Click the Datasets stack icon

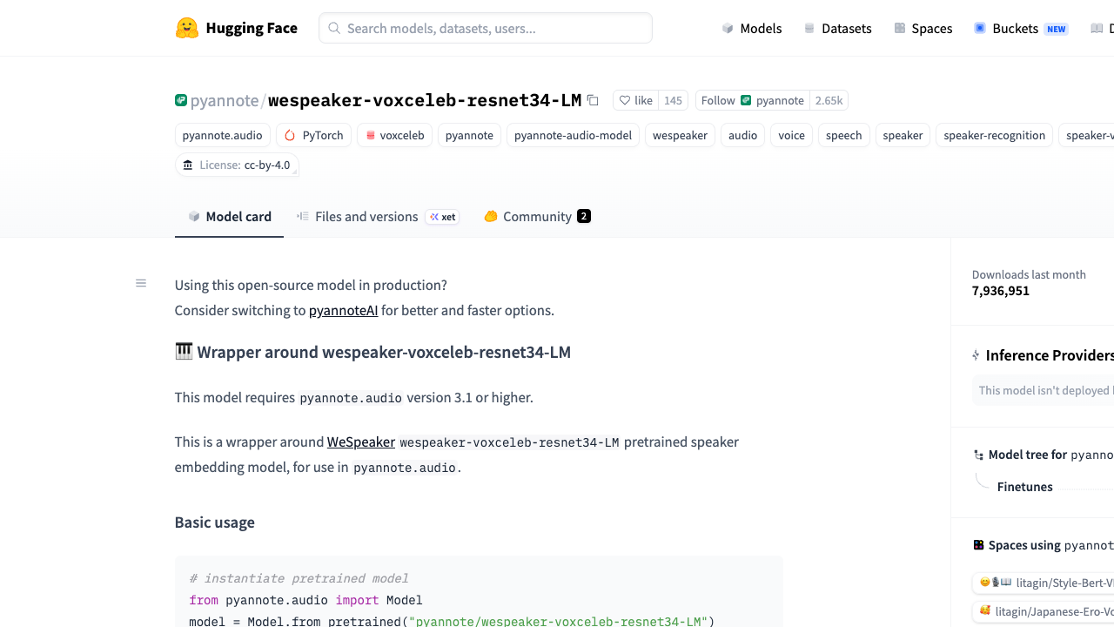pyautogui.click(x=809, y=28)
